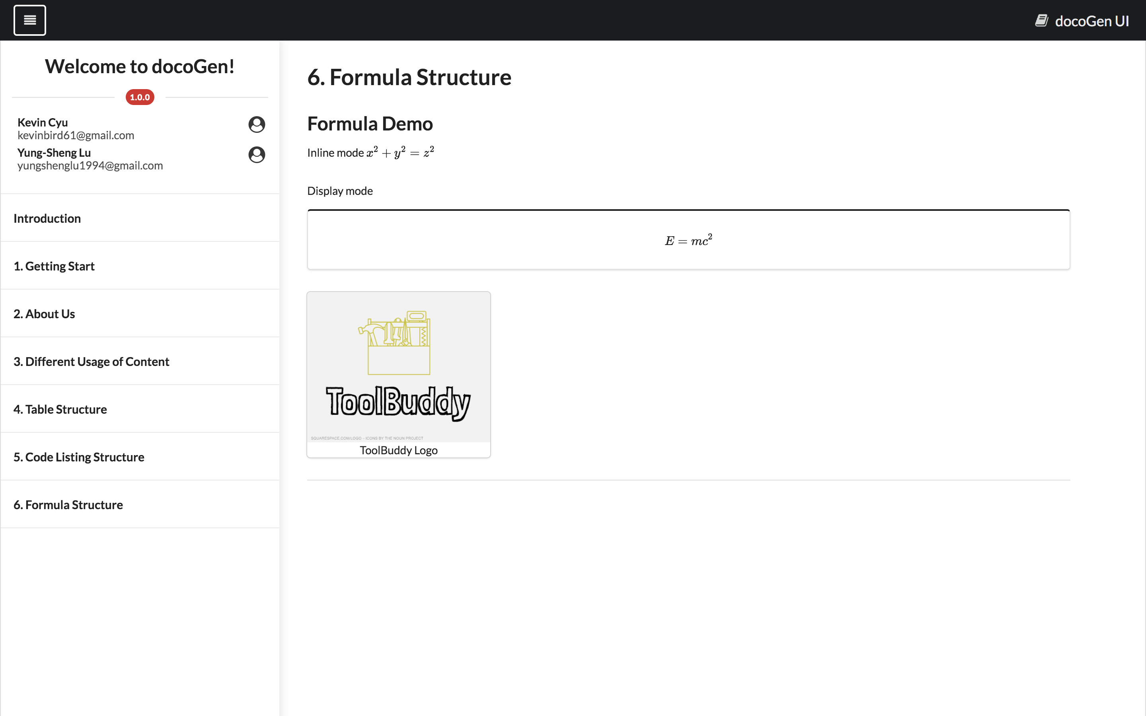Click the ToolBuddy Logo caption

(398, 450)
